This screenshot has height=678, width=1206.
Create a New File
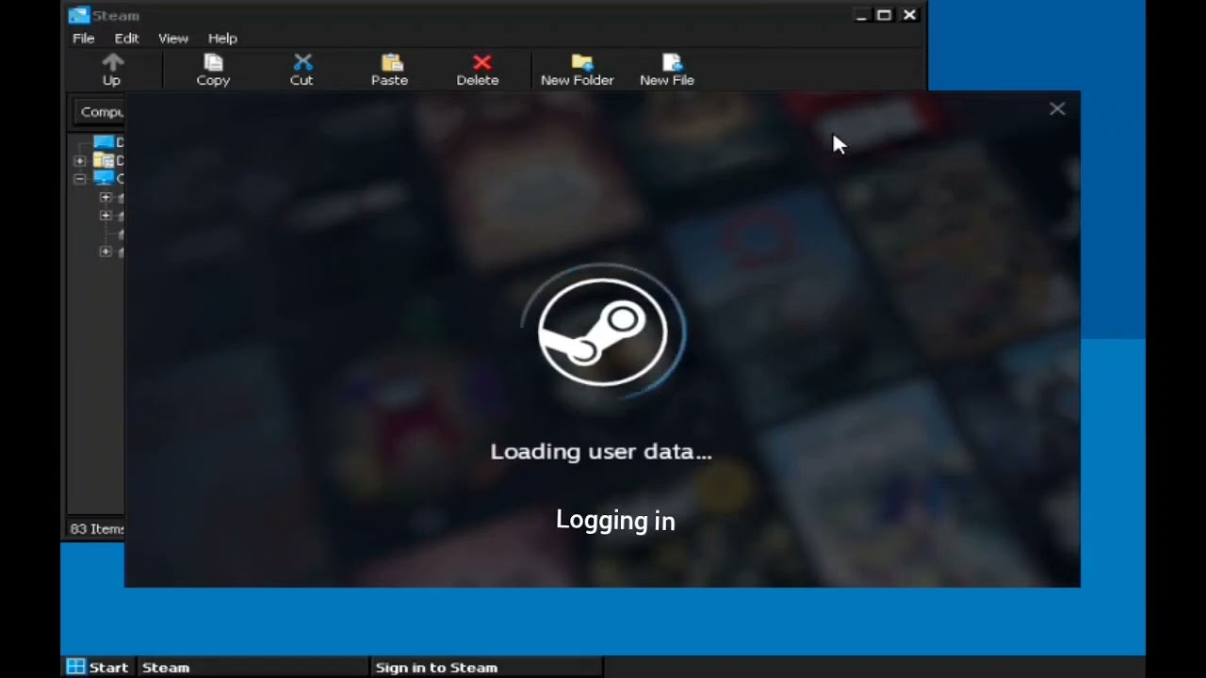tap(667, 70)
